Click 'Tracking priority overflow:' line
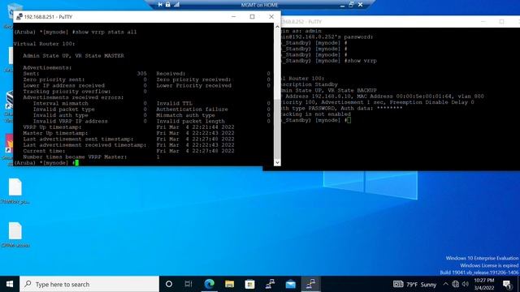 click(67, 92)
